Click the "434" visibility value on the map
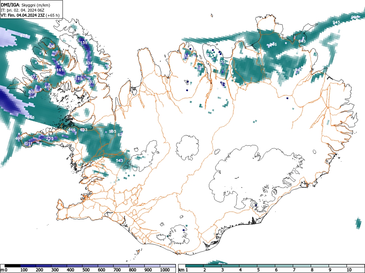 (x=200, y=67)
